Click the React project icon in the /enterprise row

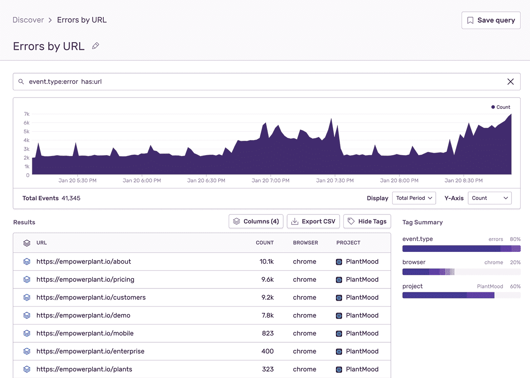[x=339, y=352]
